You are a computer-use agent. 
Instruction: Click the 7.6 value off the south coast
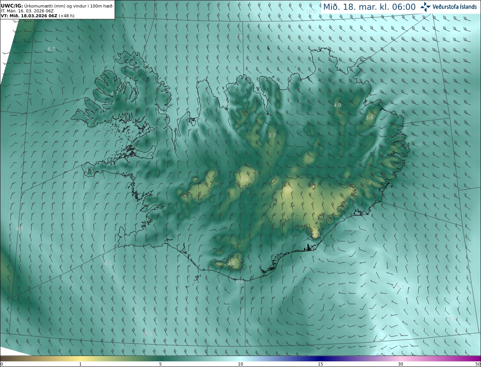[239, 282]
